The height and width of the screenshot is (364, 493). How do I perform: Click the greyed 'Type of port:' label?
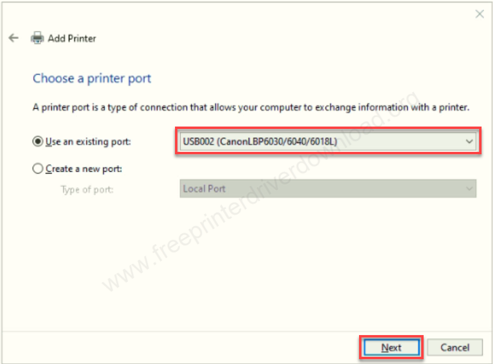click(87, 190)
